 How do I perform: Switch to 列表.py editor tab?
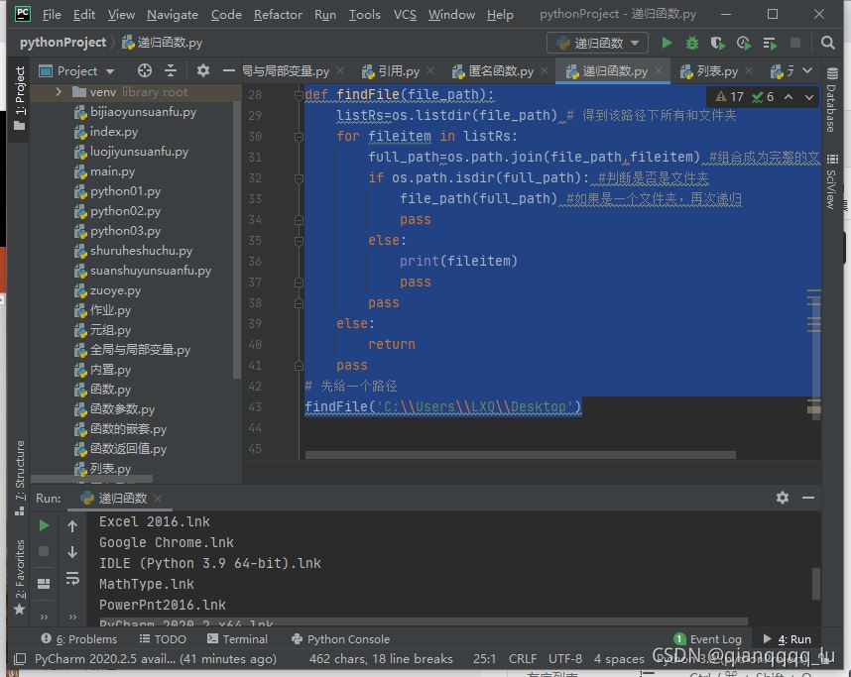[716, 71]
